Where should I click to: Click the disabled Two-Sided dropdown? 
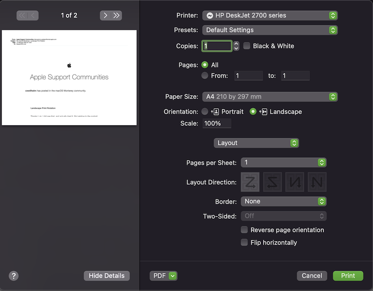click(x=284, y=216)
